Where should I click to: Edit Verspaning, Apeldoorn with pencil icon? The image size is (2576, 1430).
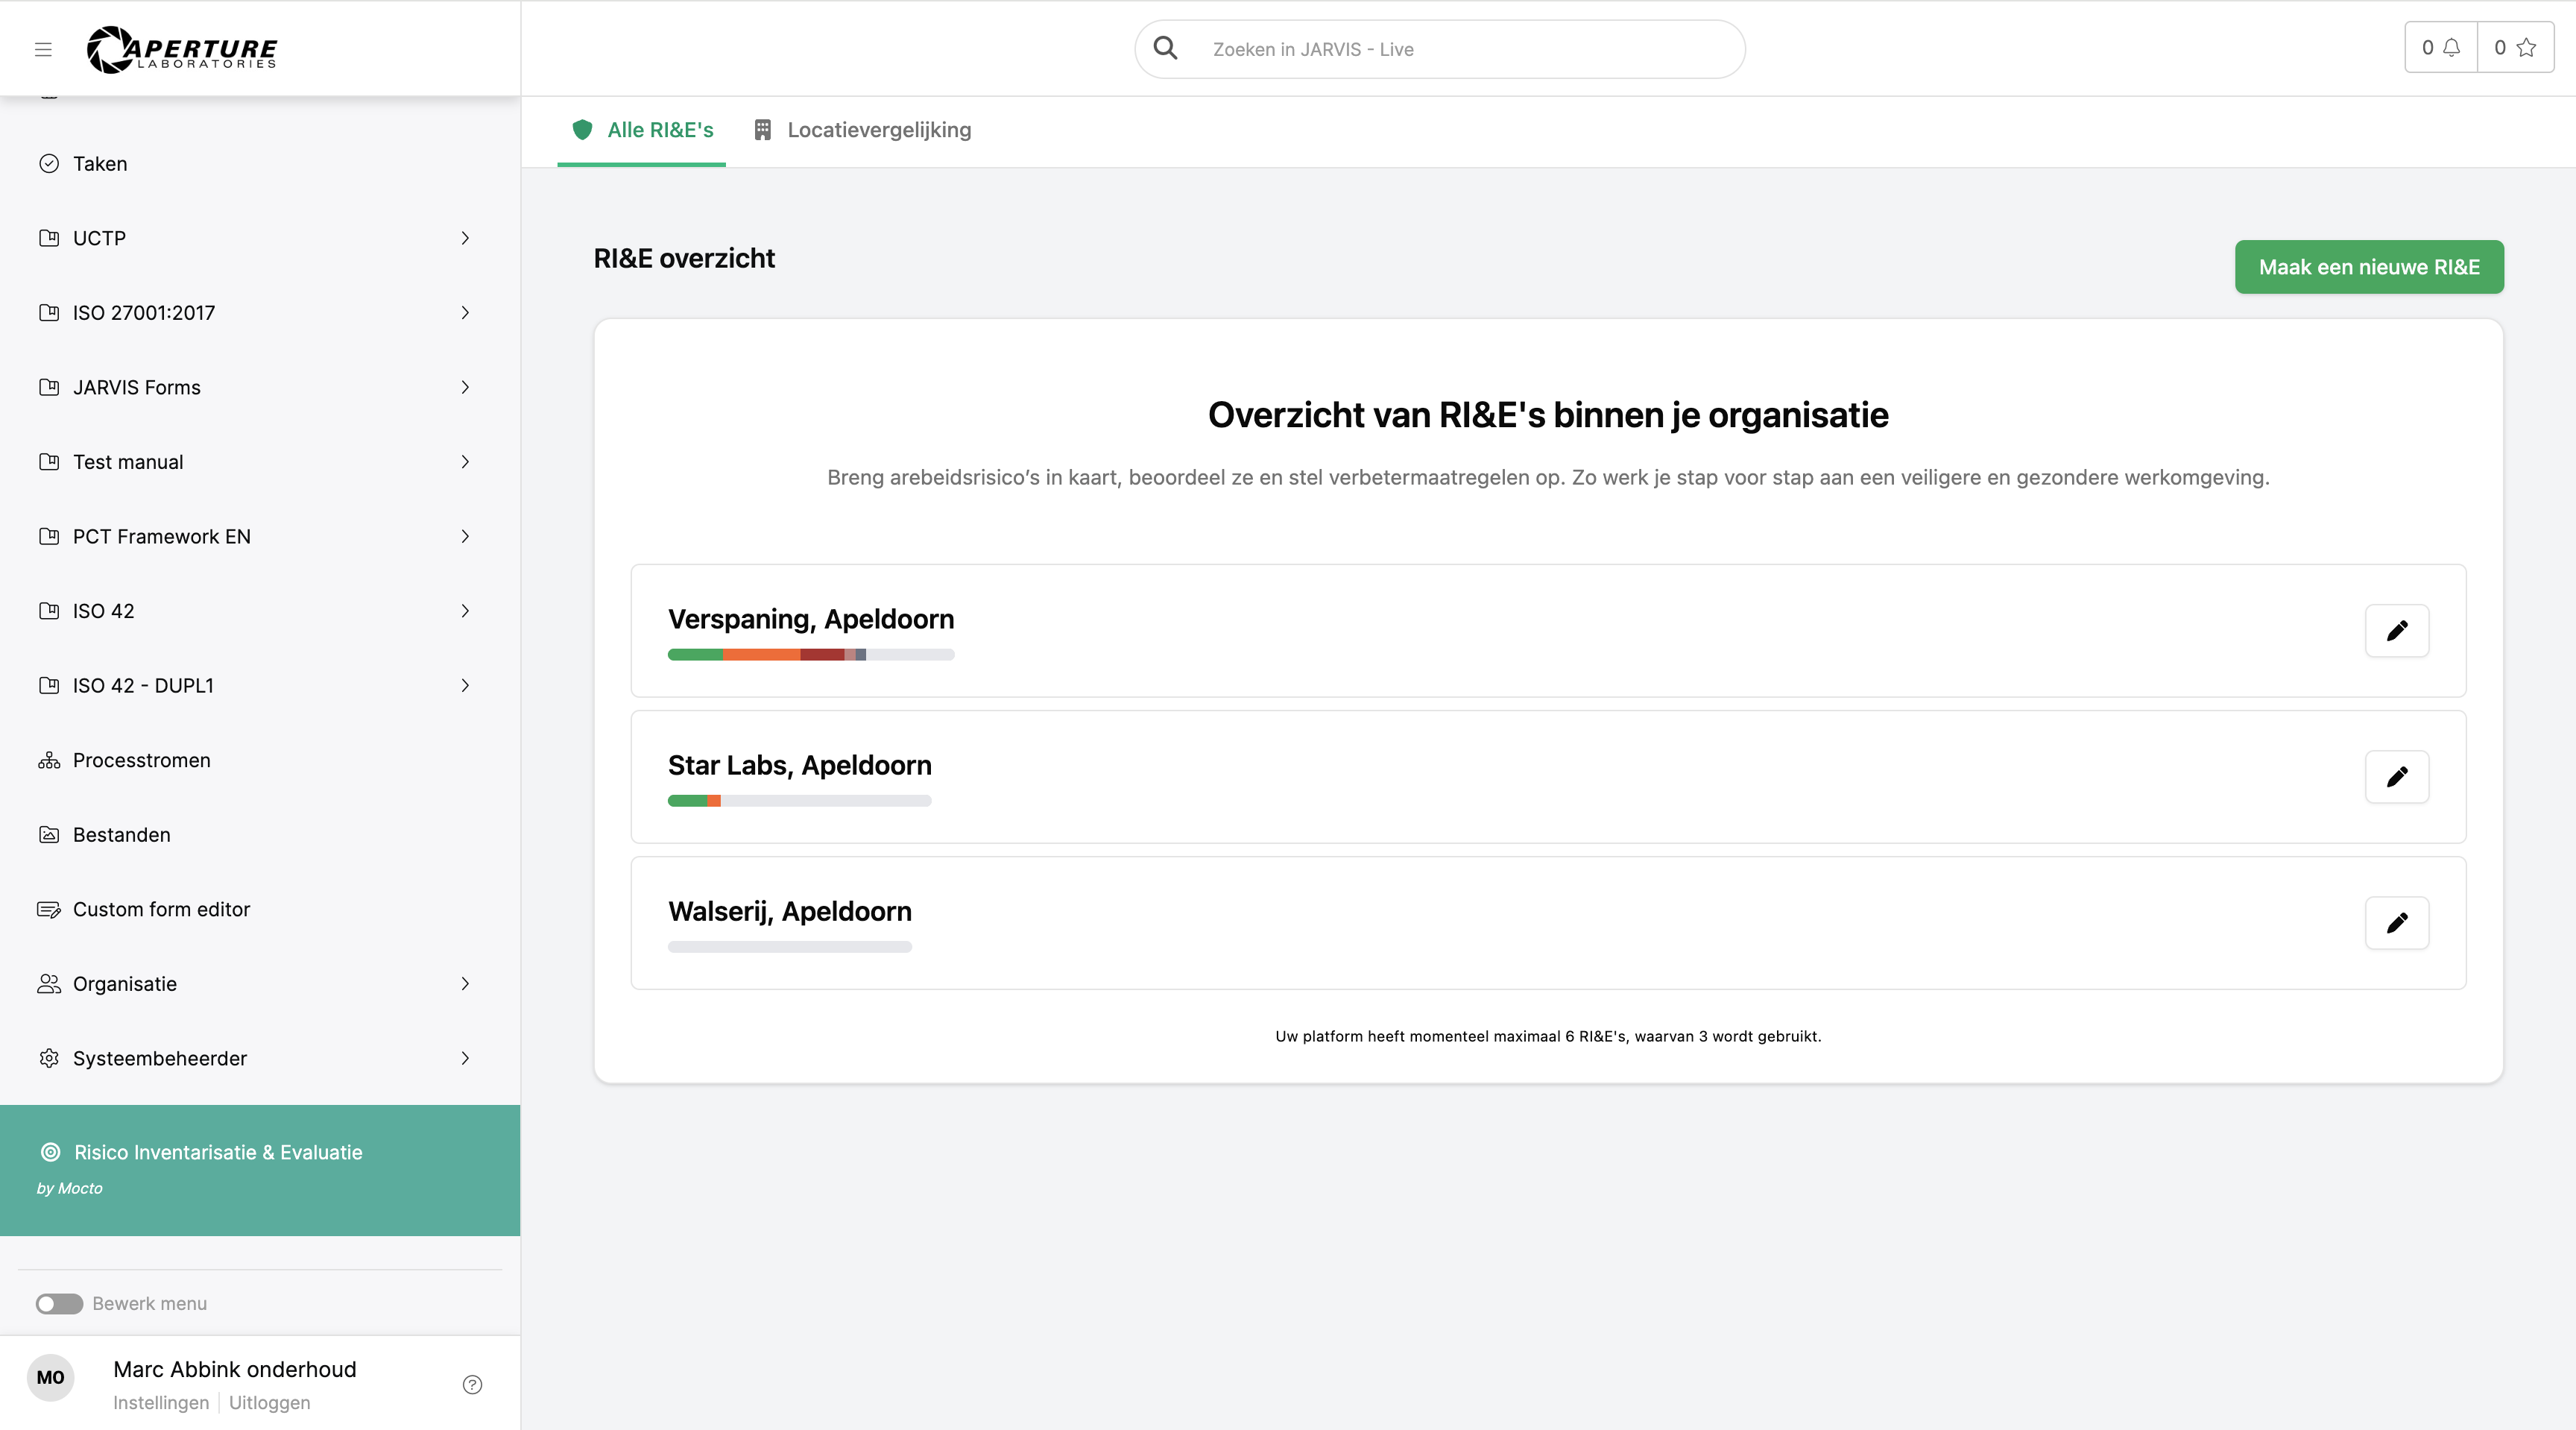(x=2396, y=631)
